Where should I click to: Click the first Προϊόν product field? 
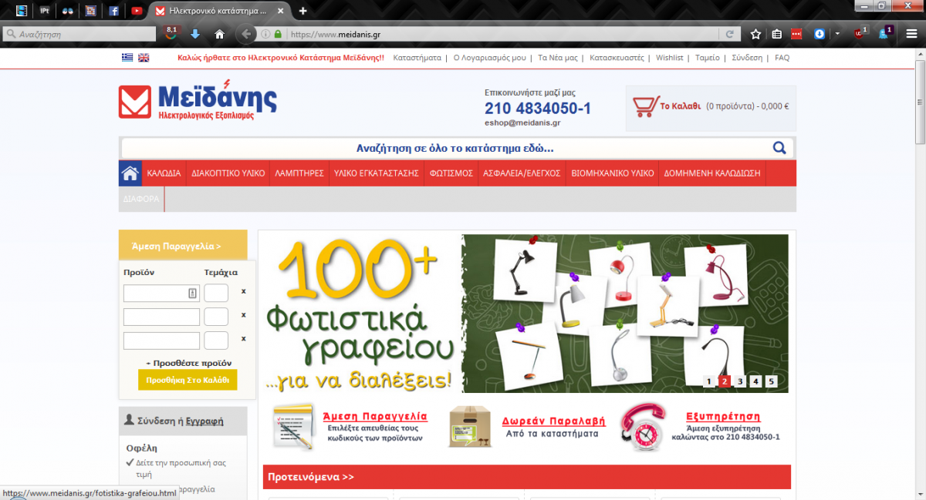[161, 293]
